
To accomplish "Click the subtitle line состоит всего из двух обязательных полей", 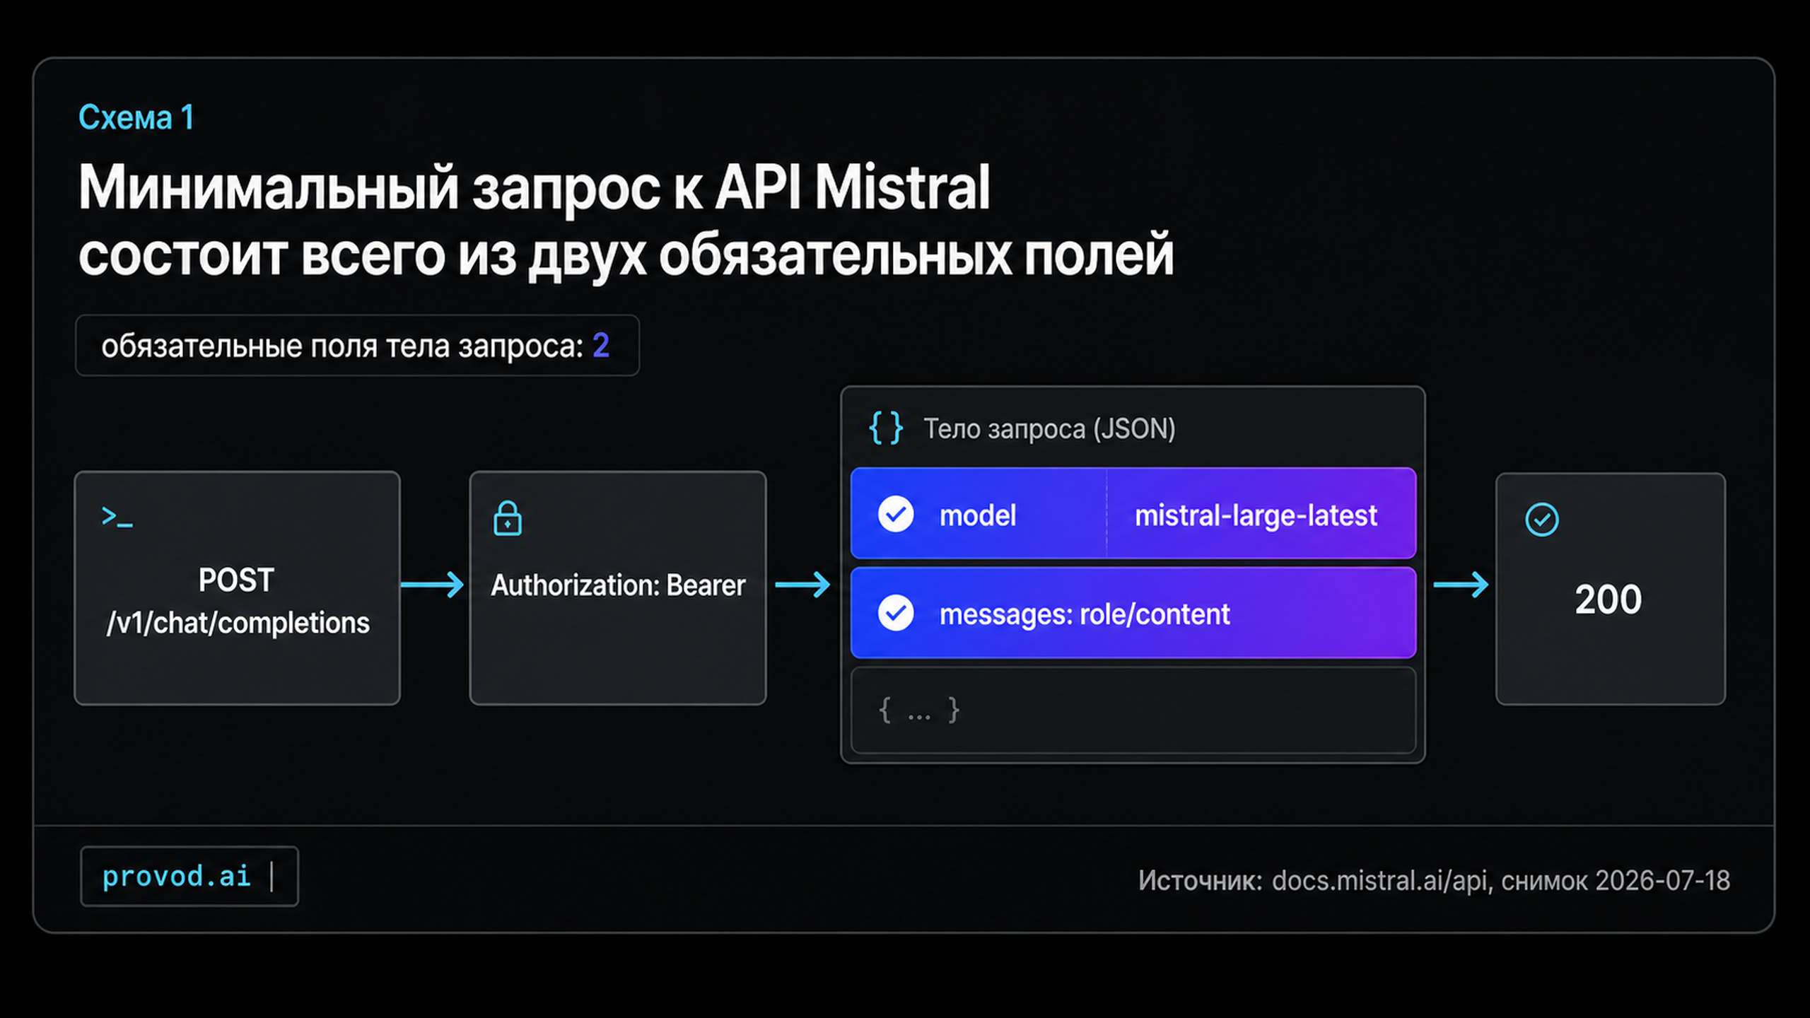I will (626, 255).
